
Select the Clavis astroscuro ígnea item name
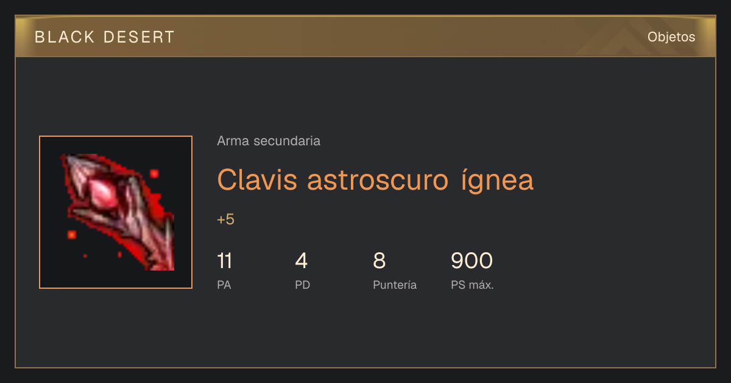click(x=375, y=179)
